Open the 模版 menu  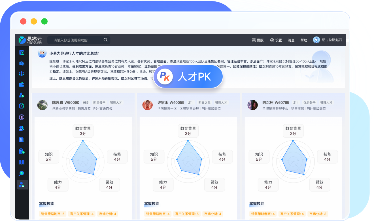click(258, 40)
